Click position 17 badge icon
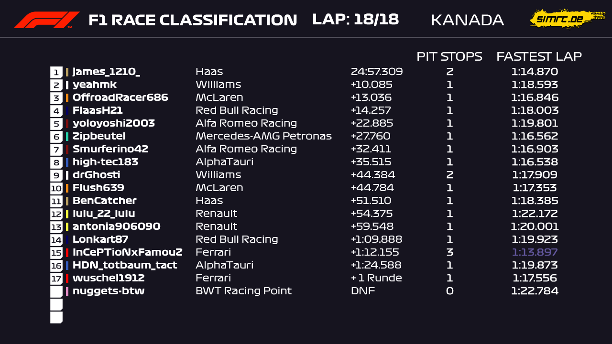 pyautogui.click(x=56, y=279)
